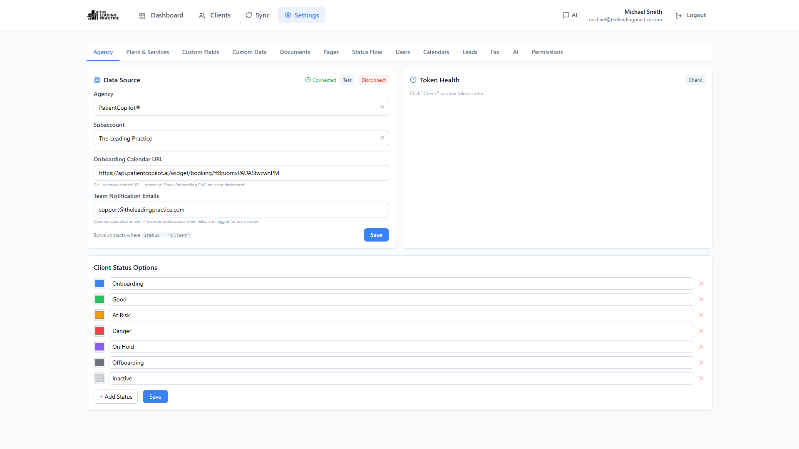The image size is (799, 449).
Task: Edit the At Risk status name field
Action: click(x=401, y=315)
